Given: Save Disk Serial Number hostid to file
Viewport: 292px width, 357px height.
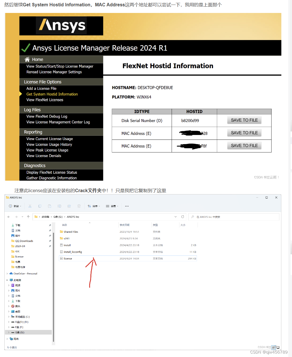Looking at the screenshot, I should tap(244, 120).
